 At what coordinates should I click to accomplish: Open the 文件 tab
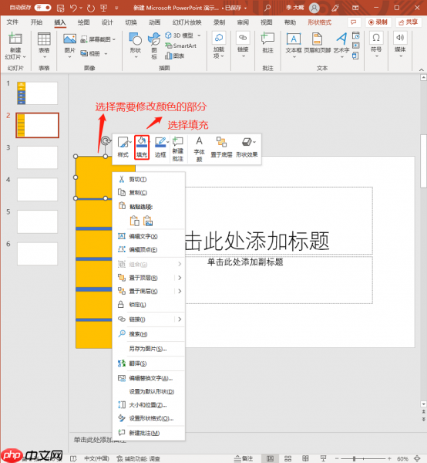(12, 22)
